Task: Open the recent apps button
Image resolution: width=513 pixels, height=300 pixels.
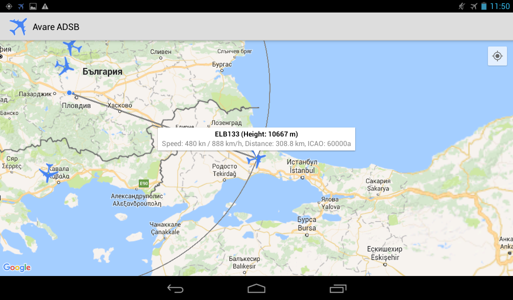Action: tap(338, 288)
